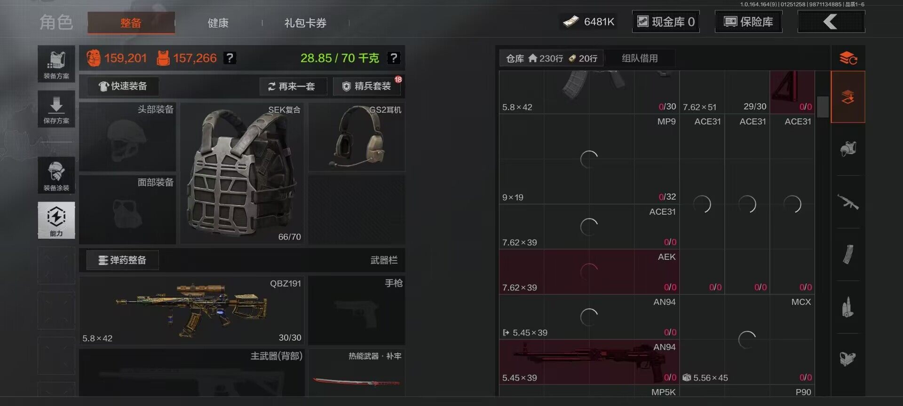This screenshot has height=406, width=903.
Task: Open the 精兵套装 button
Action: coord(367,86)
